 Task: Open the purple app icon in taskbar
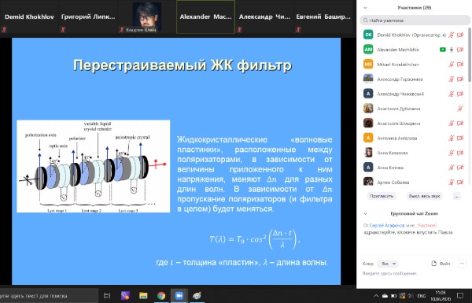click(x=126, y=296)
